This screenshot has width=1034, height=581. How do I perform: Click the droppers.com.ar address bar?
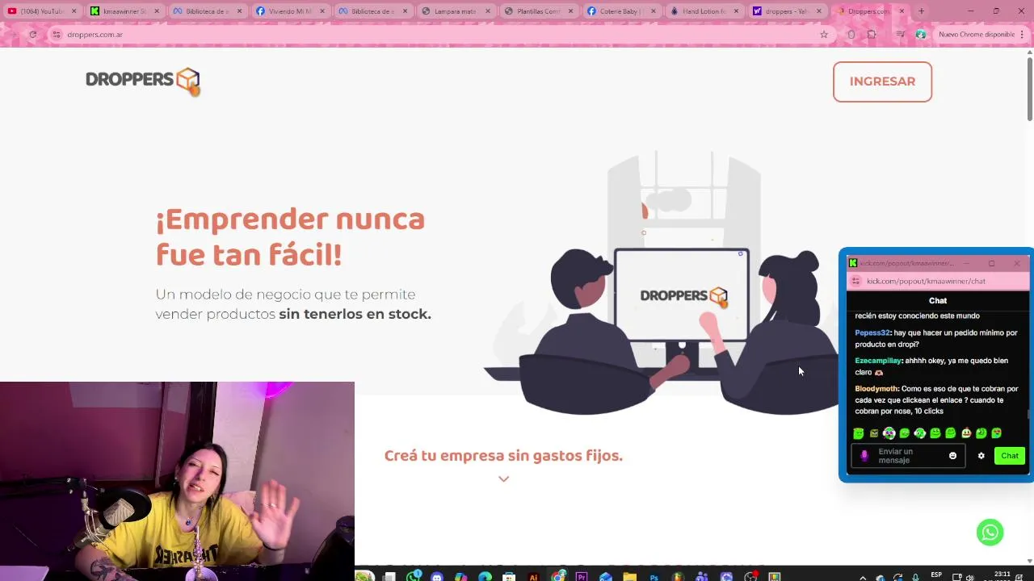[x=440, y=35]
